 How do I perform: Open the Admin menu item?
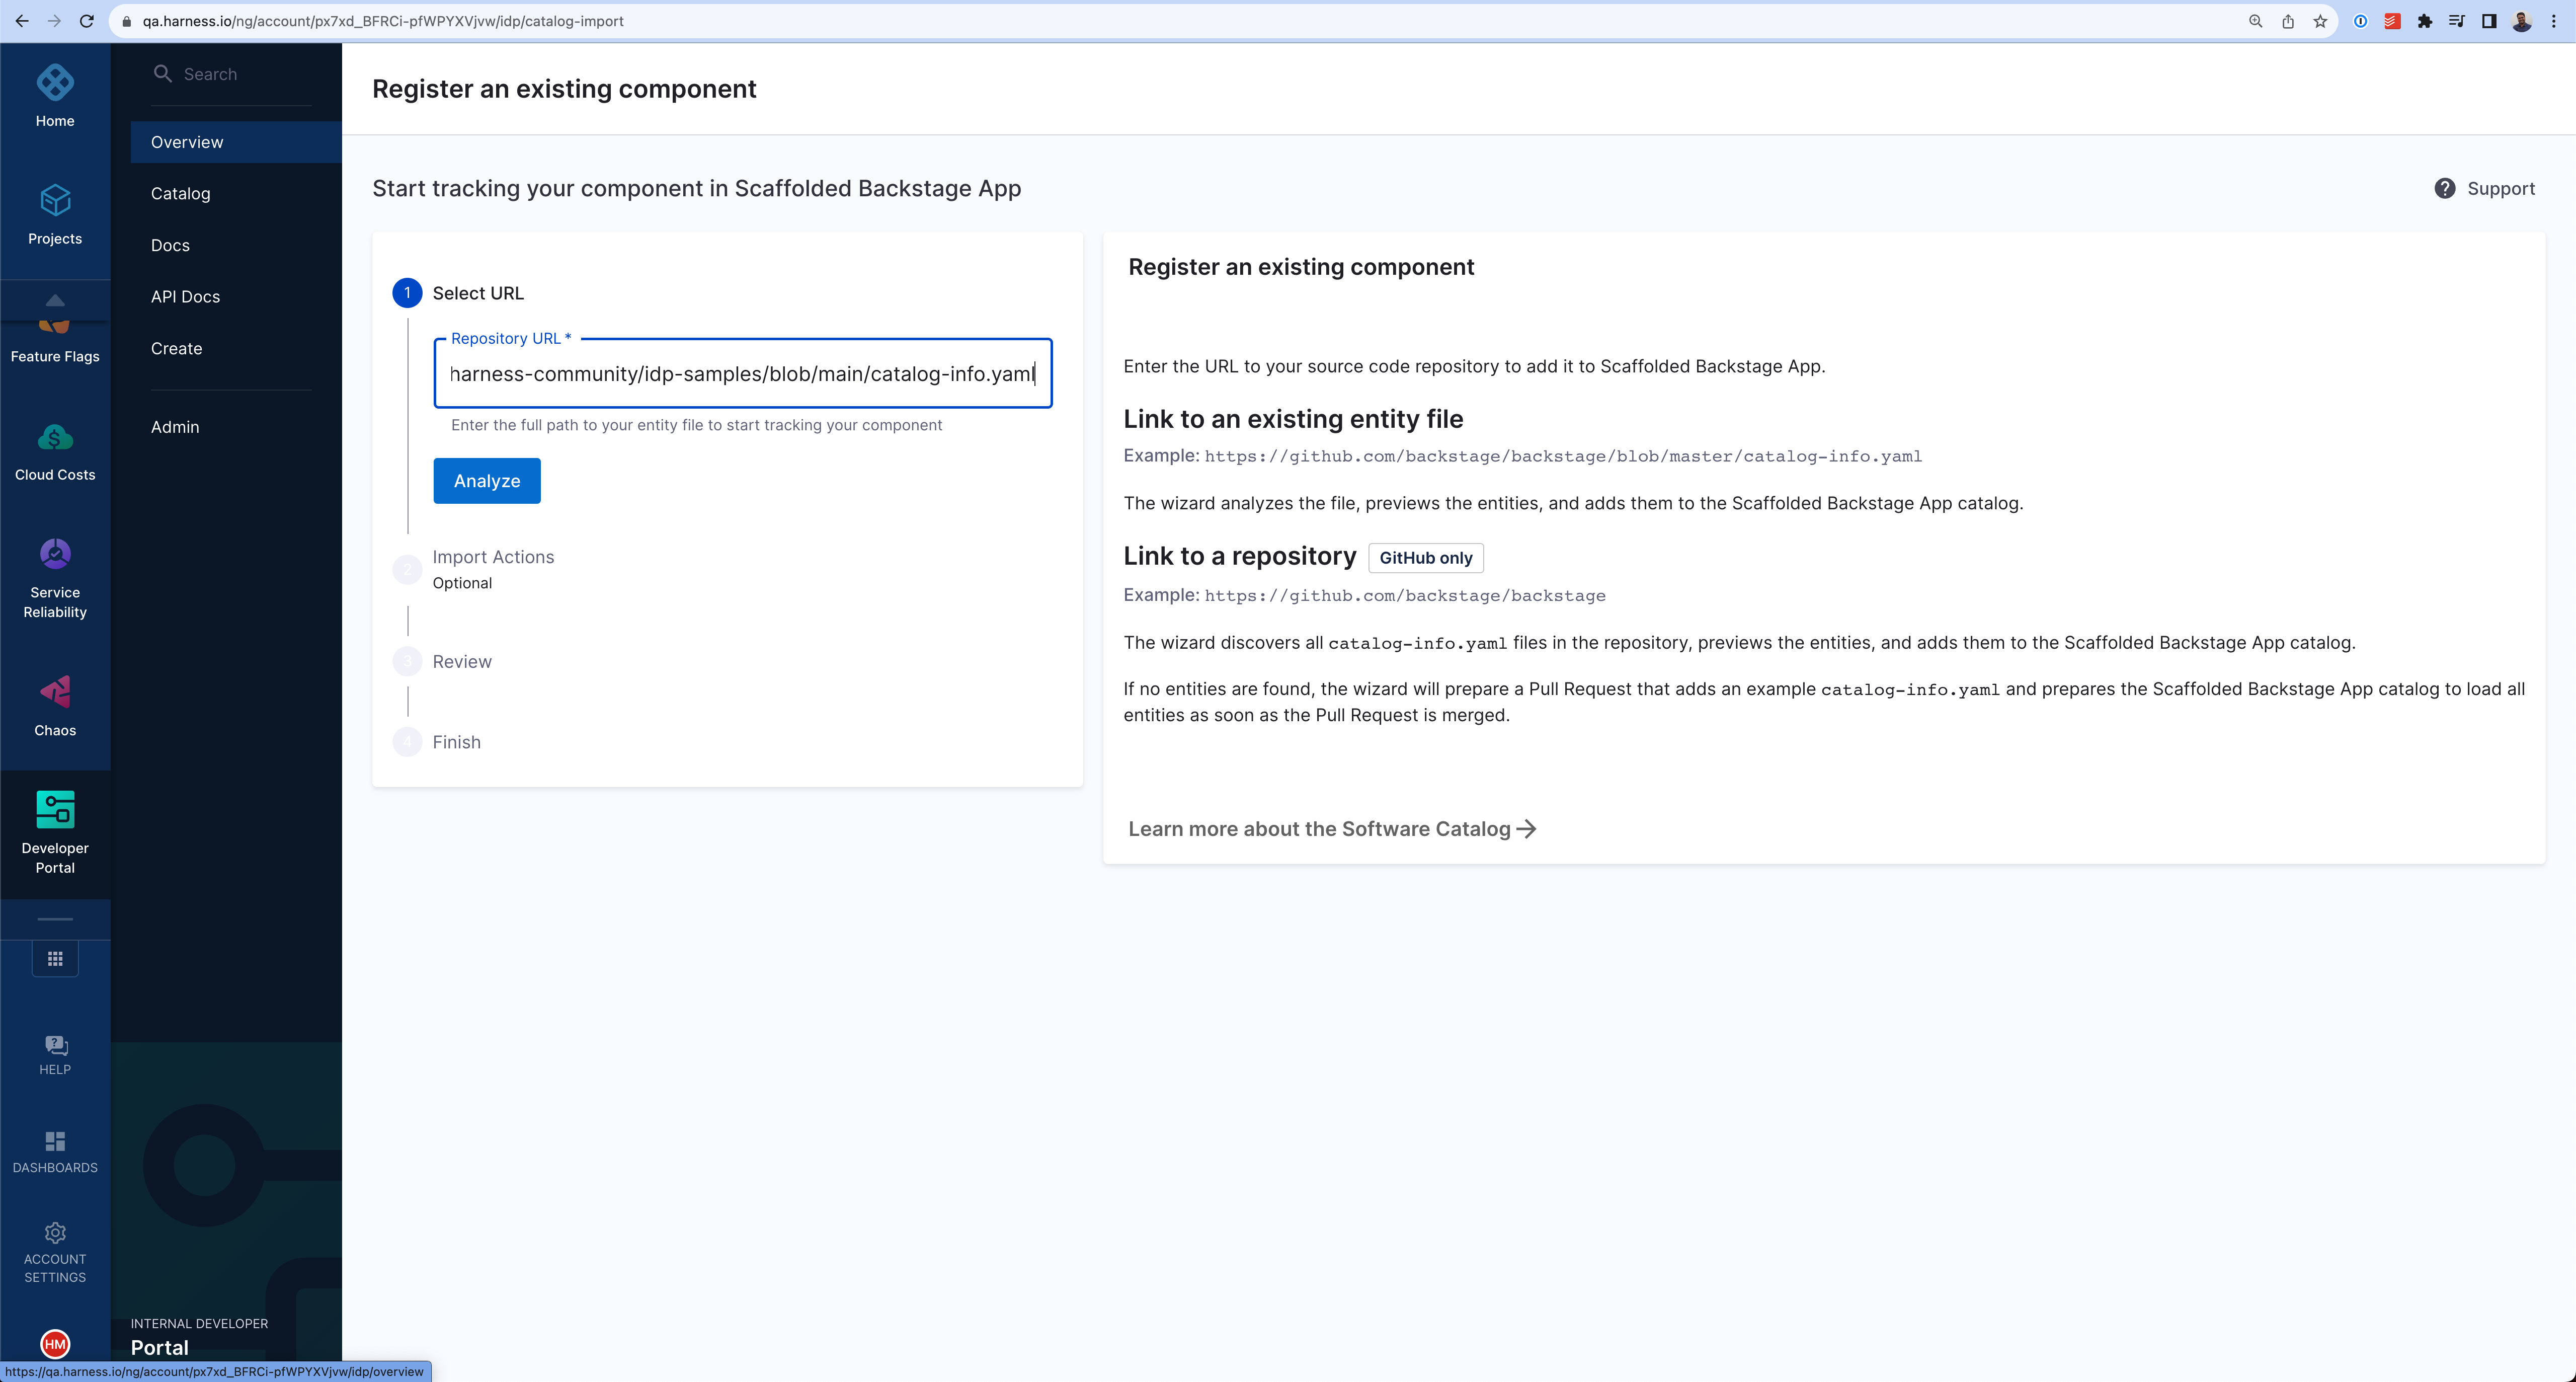175,427
